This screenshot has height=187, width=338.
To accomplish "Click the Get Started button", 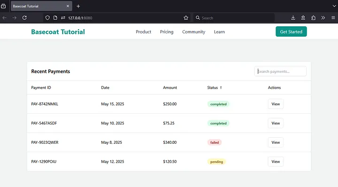I will (291, 31).
